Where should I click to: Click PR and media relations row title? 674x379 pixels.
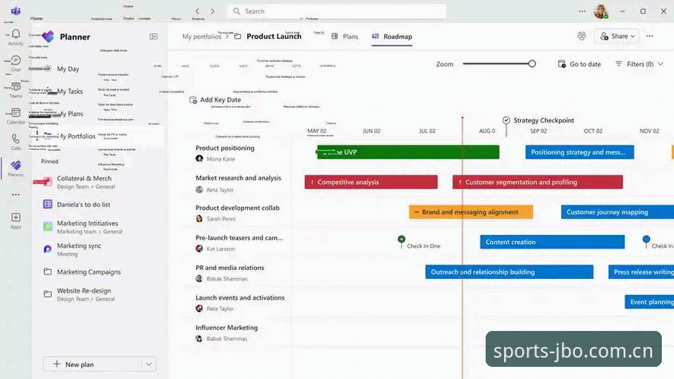229,268
